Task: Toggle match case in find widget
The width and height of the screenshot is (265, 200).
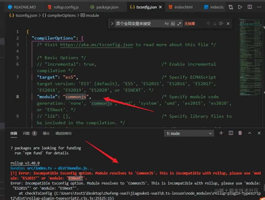Action: [x=167, y=23]
